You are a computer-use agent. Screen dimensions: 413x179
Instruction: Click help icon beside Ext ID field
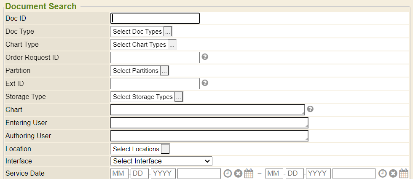(x=205, y=83)
